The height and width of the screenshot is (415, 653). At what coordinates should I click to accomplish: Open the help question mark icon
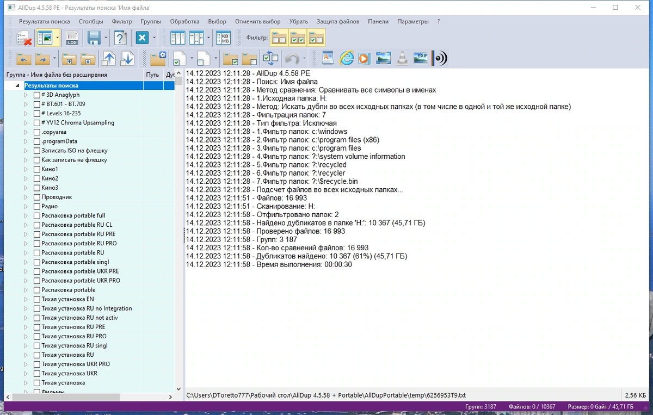120,38
